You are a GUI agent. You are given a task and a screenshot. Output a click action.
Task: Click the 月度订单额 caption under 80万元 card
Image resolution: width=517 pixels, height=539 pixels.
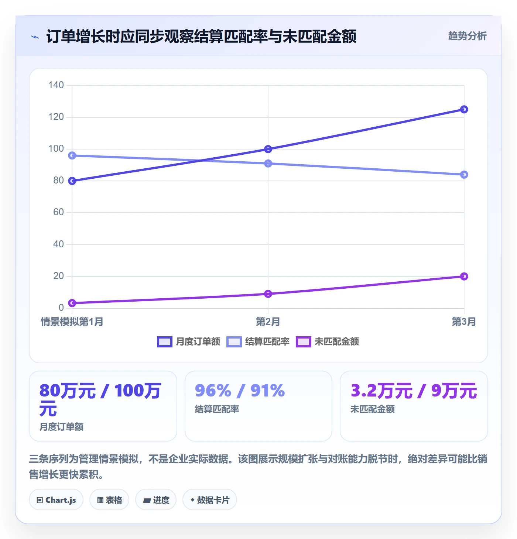point(61,427)
